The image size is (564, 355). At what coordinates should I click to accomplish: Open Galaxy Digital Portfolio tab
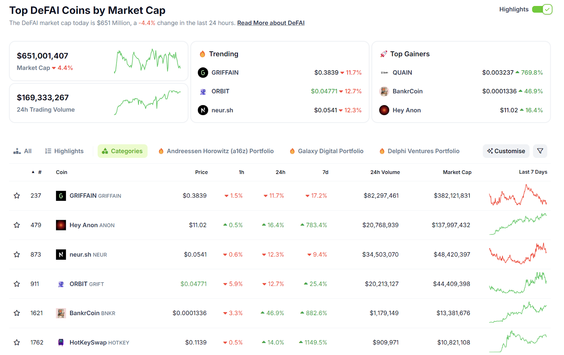click(x=326, y=151)
